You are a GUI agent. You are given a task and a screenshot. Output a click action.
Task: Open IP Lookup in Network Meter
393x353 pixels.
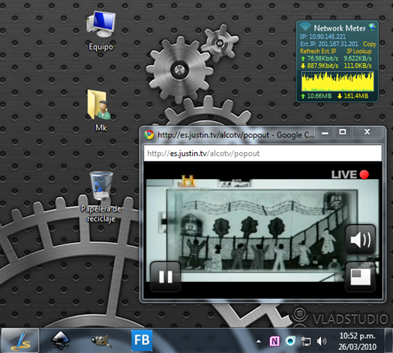click(x=359, y=51)
